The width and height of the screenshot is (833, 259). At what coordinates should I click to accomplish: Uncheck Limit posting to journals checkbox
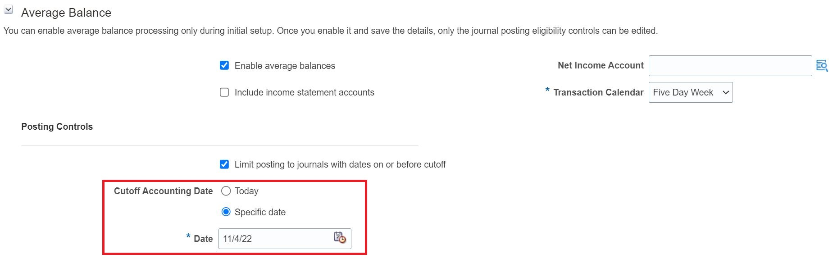coord(224,164)
